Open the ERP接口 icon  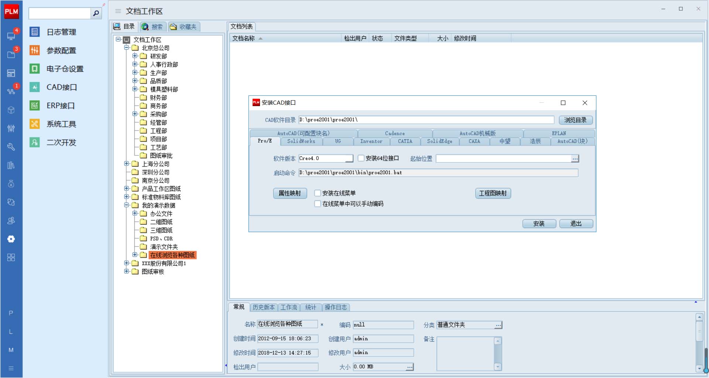[35, 106]
